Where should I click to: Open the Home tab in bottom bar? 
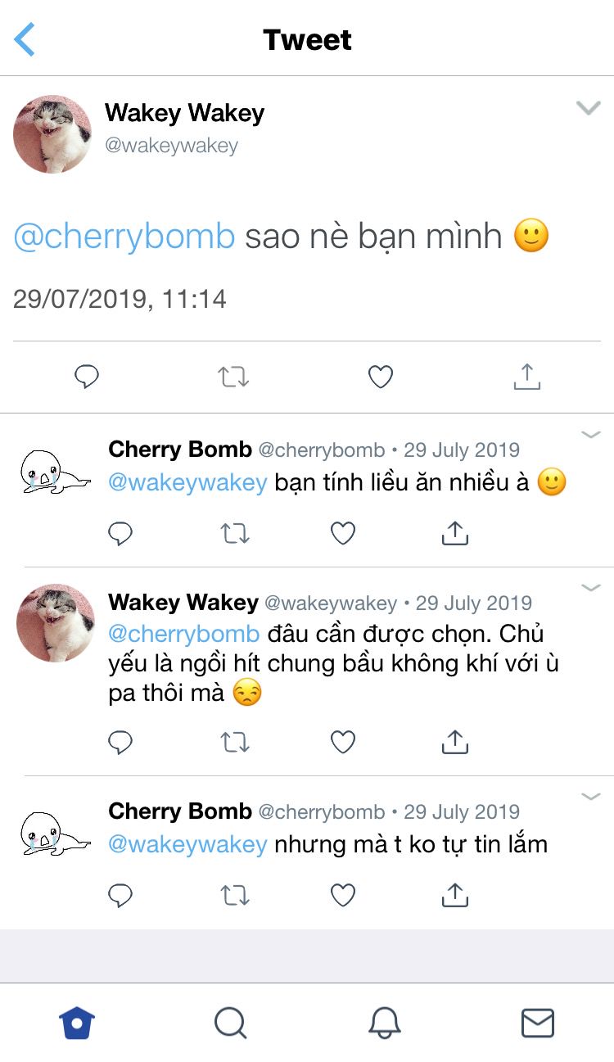[77, 1023]
